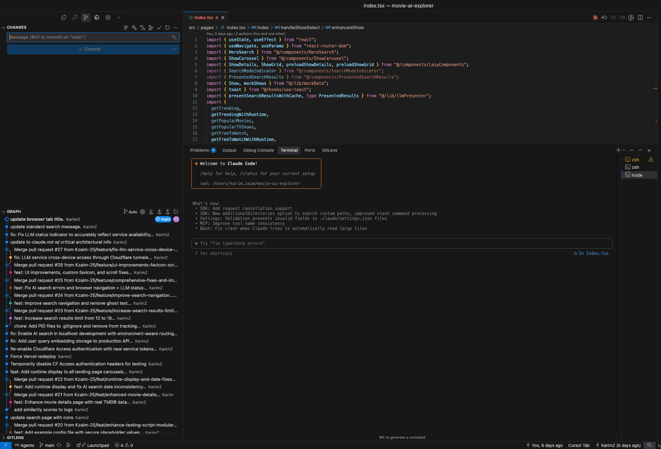
Task: Maximize the terminal panel with the up chevron
Action: tap(640, 150)
